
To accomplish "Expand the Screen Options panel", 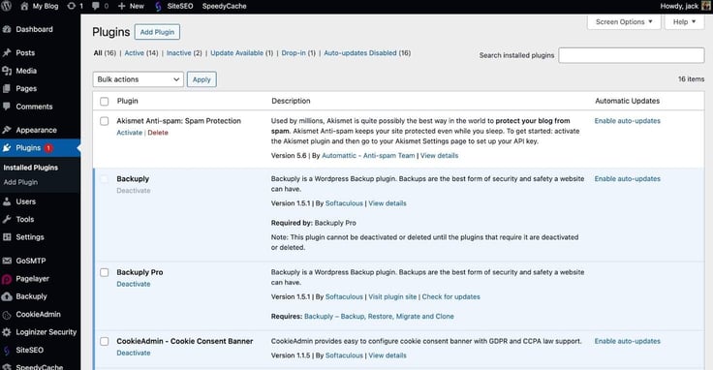I will click(624, 22).
